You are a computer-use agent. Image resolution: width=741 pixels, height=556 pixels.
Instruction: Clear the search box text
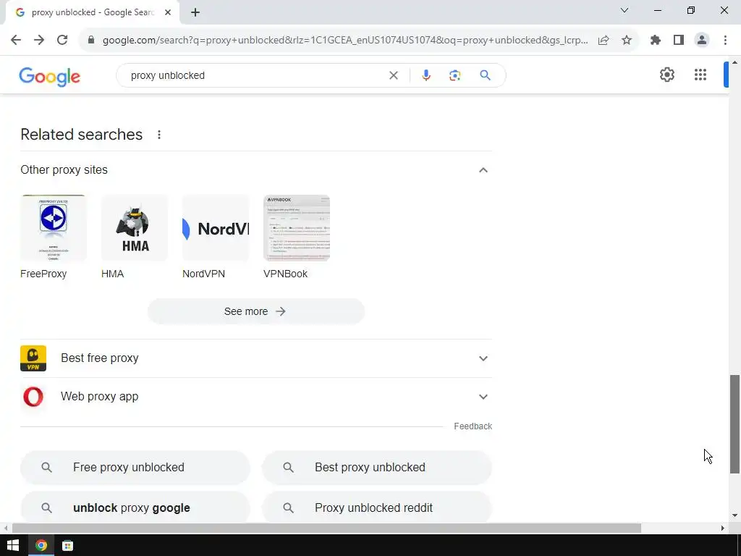tap(393, 75)
